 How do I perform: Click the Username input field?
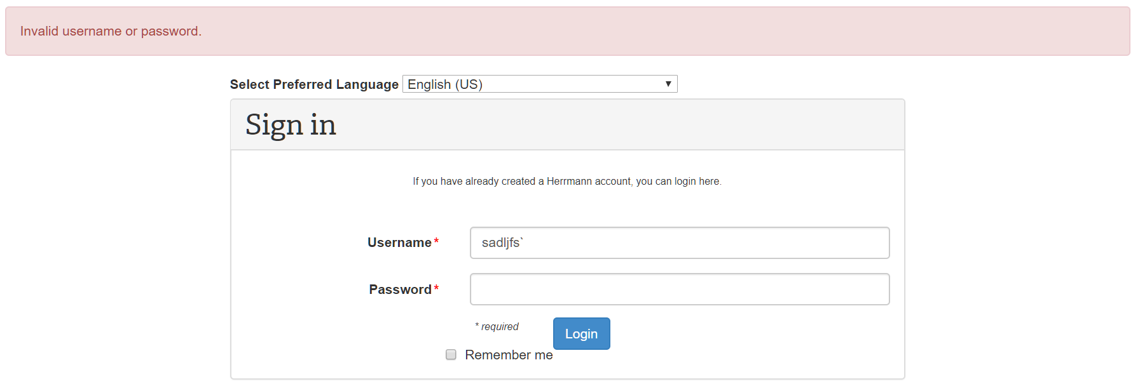tap(679, 243)
